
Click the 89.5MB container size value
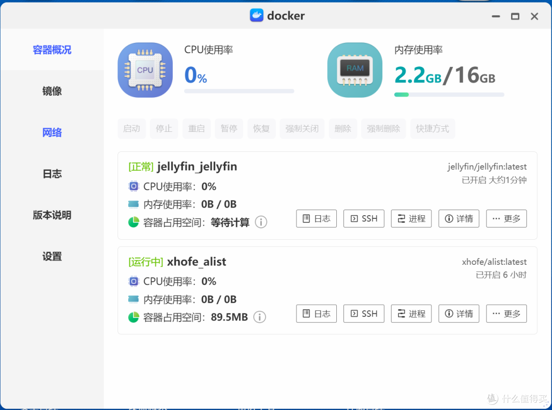point(229,317)
